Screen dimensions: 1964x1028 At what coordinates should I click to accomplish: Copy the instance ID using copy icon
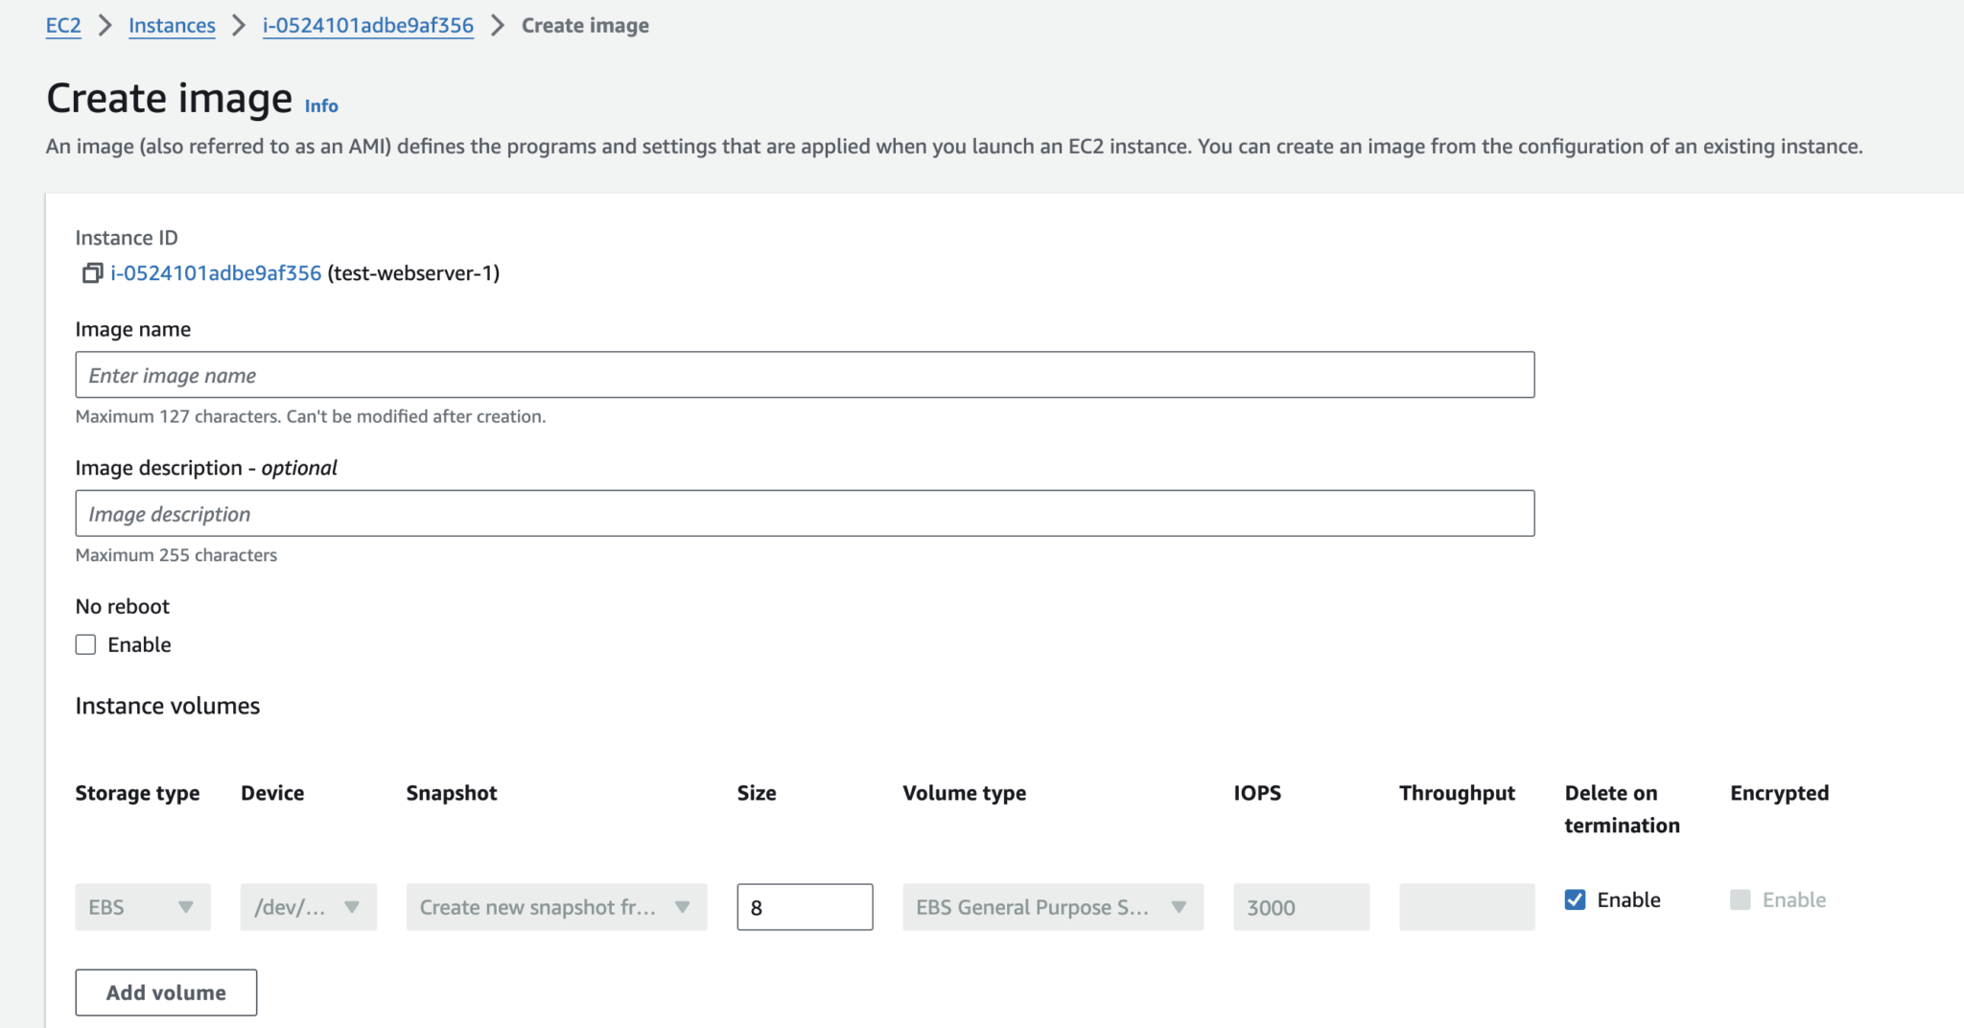(90, 273)
